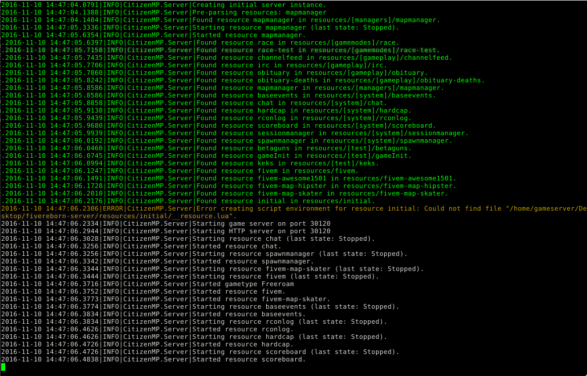This screenshot has height=376, width=587.
Task: Select the "Starting HTTP server on port 30120" line
Action: [x=166, y=231]
